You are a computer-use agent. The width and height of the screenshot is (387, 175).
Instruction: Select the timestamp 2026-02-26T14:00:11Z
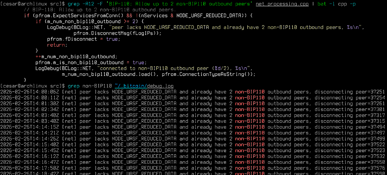(29, 97)
